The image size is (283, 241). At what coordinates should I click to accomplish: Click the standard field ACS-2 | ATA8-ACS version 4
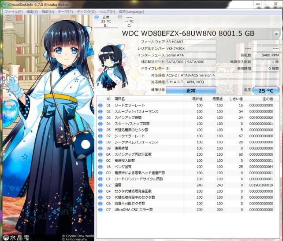pos(223,75)
